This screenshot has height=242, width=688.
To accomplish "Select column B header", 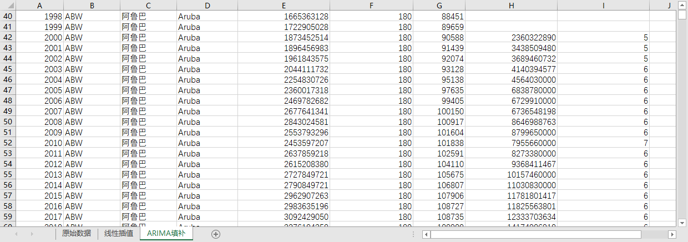I will click(92, 6).
